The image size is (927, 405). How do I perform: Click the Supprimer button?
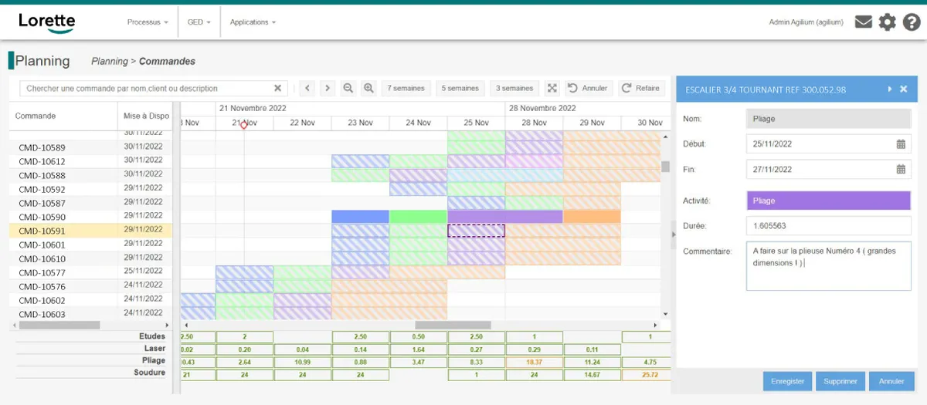(840, 381)
